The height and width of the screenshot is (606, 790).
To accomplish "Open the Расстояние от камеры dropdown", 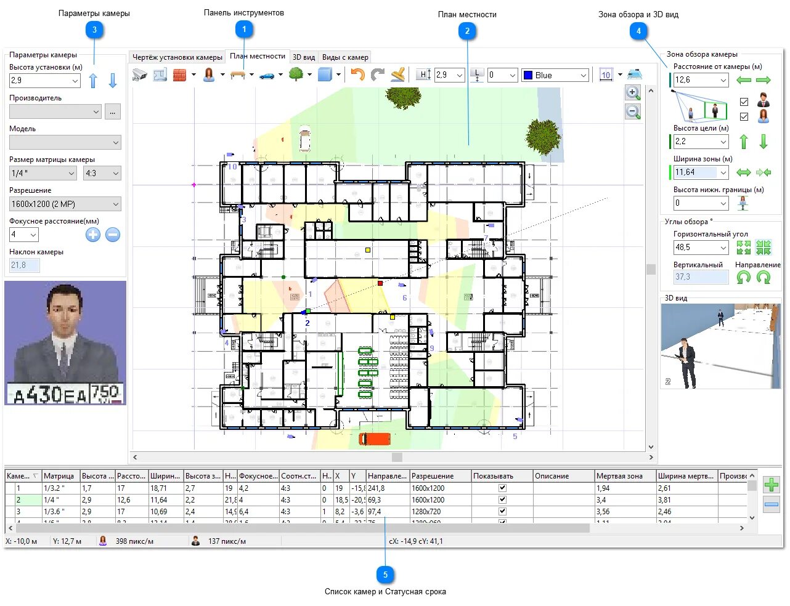I will point(701,80).
